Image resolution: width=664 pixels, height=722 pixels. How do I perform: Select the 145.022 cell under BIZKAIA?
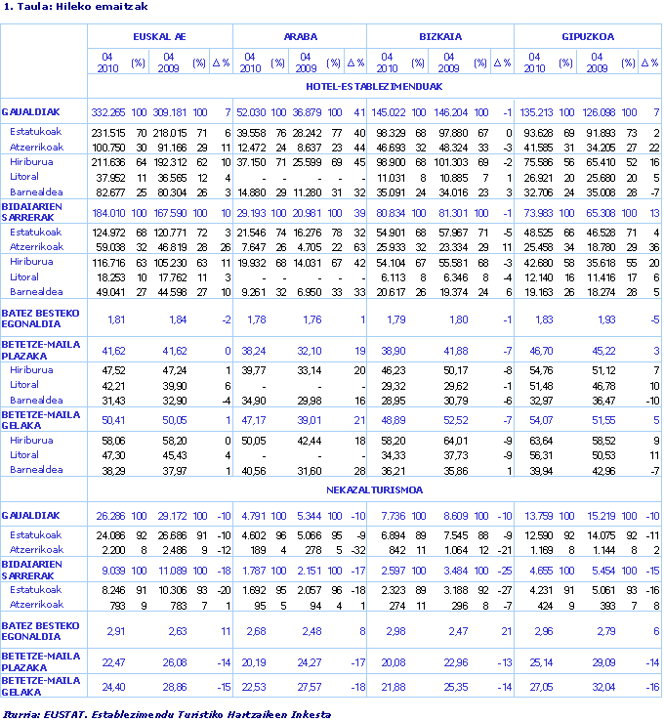[388, 112]
